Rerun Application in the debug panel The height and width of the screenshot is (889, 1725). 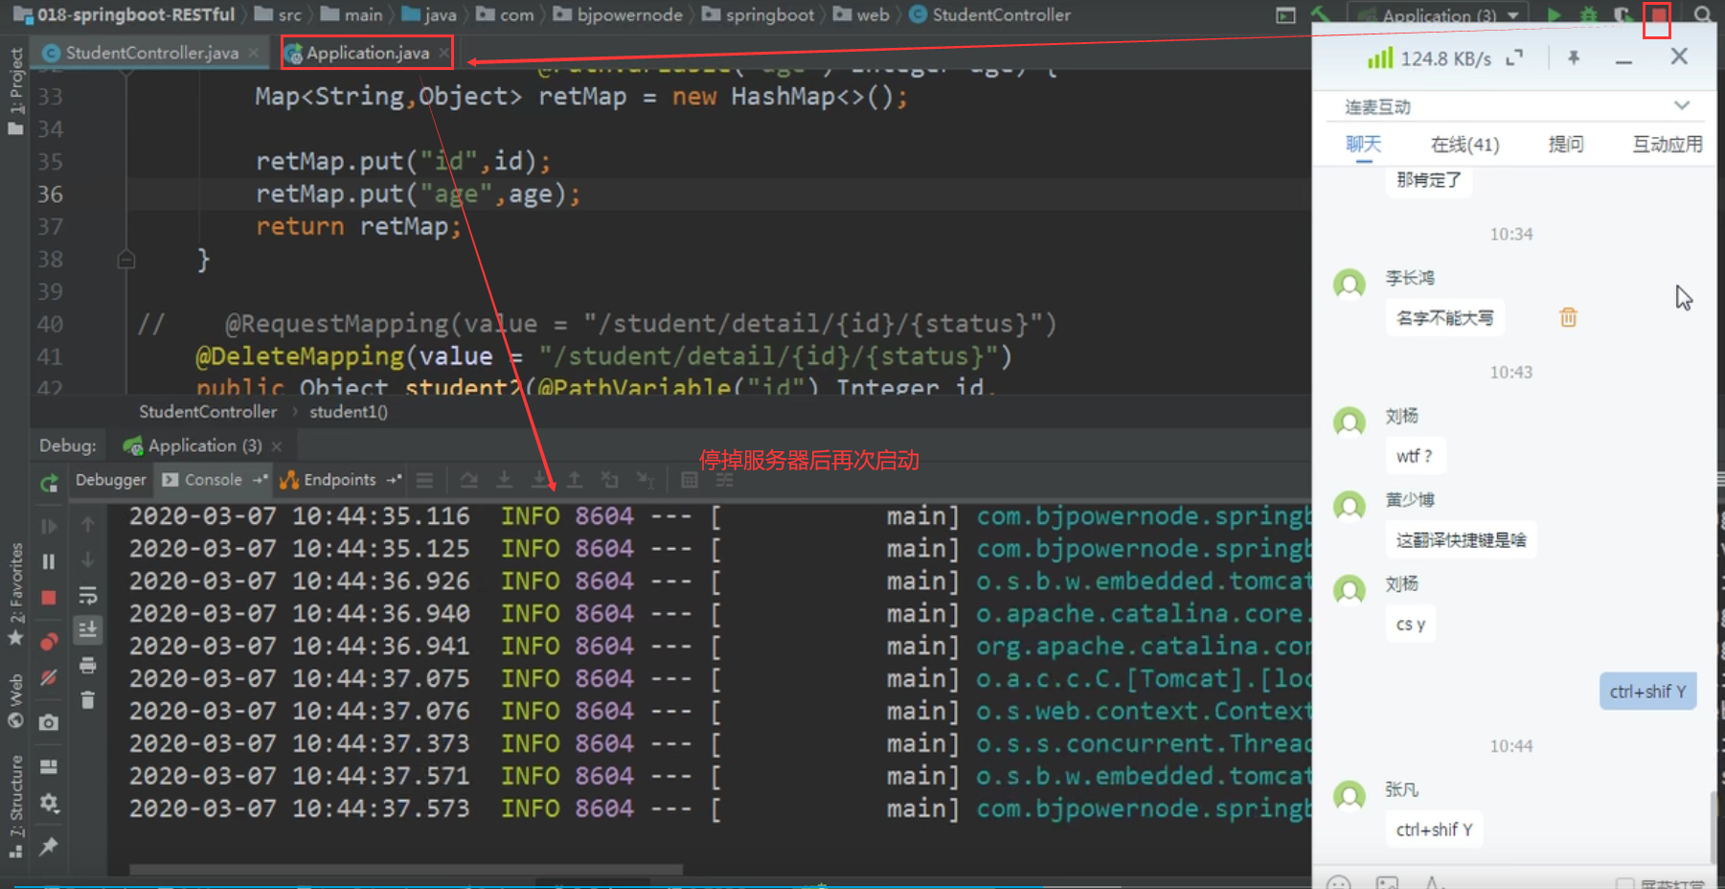tap(49, 483)
